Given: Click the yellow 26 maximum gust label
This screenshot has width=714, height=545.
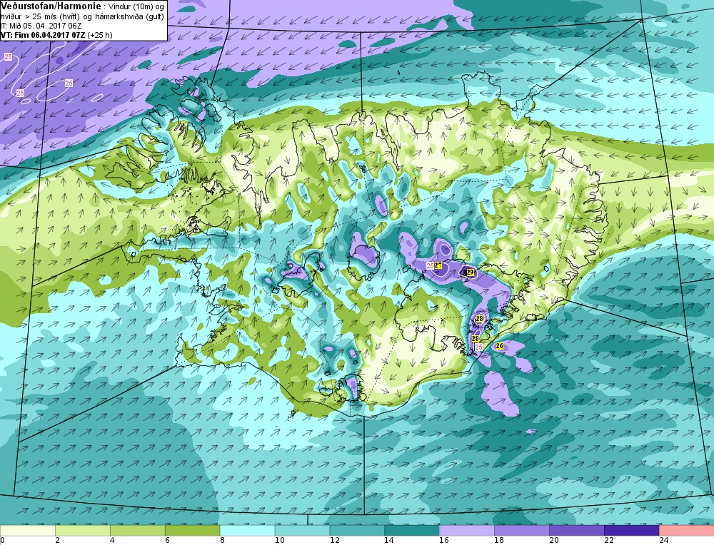Looking at the screenshot, I should pos(500,346).
